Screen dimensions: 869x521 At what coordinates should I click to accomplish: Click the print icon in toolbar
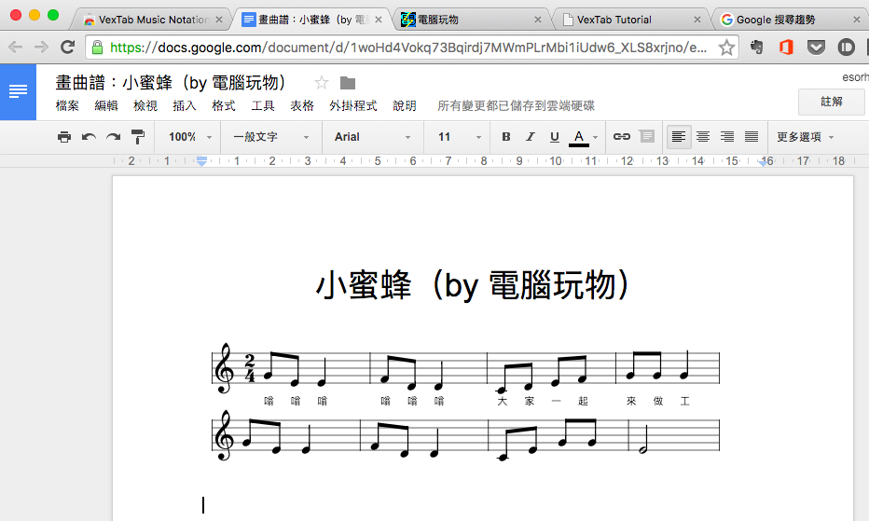pyautogui.click(x=64, y=137)
